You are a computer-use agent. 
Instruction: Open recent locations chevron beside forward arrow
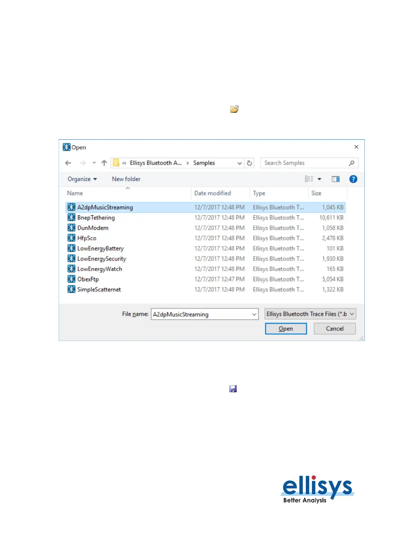pos(94,163)
